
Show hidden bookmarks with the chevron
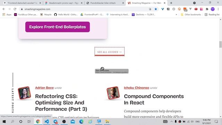176,15
